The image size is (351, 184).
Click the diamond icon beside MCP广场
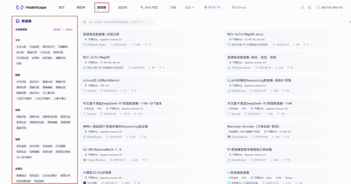tap(205, 7)
